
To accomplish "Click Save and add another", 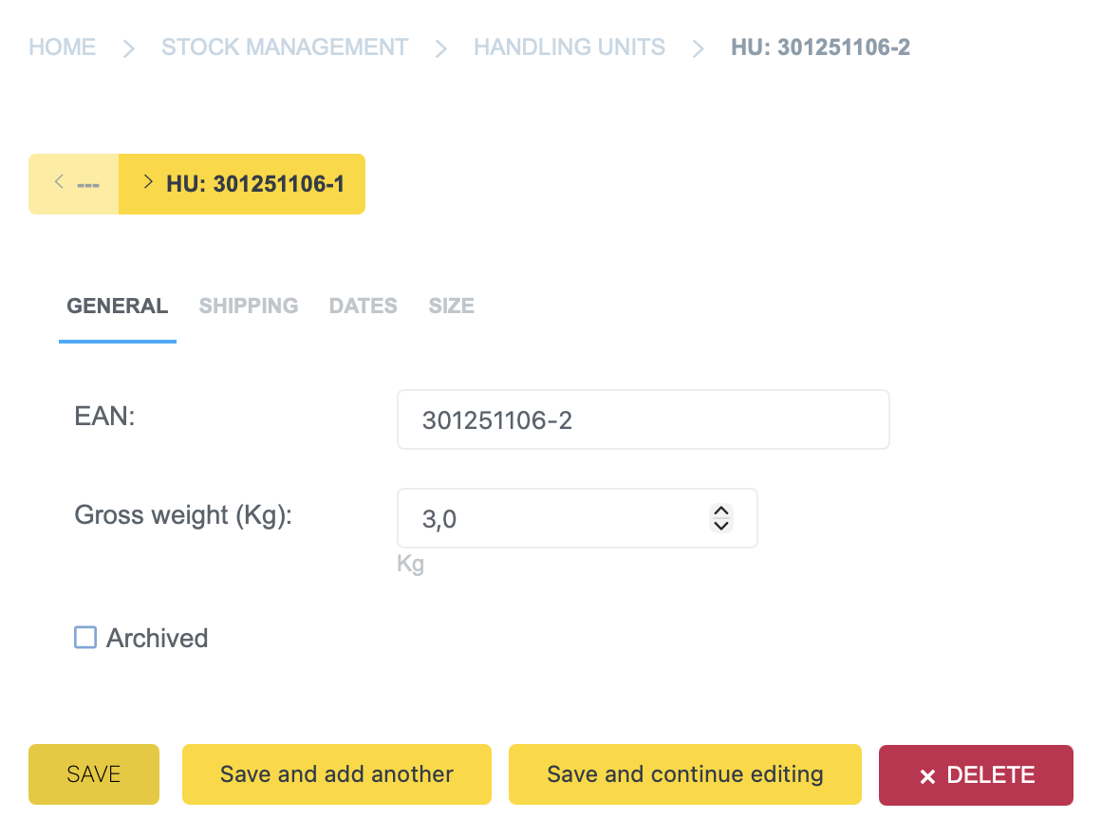I will (337, 774).
